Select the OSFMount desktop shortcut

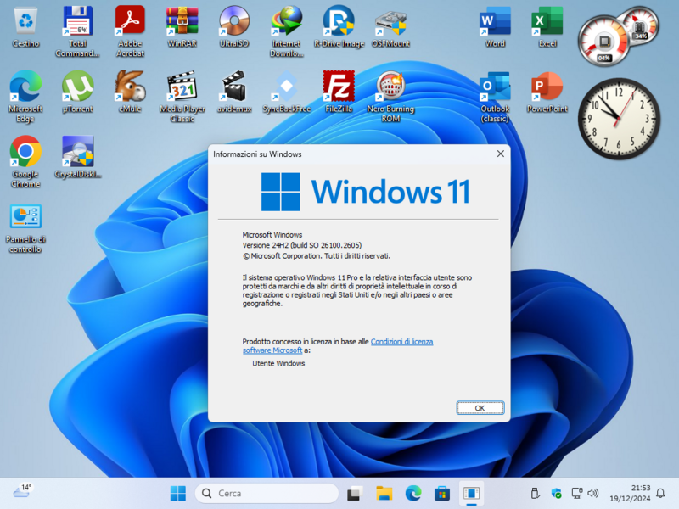(x=390, y=27)
